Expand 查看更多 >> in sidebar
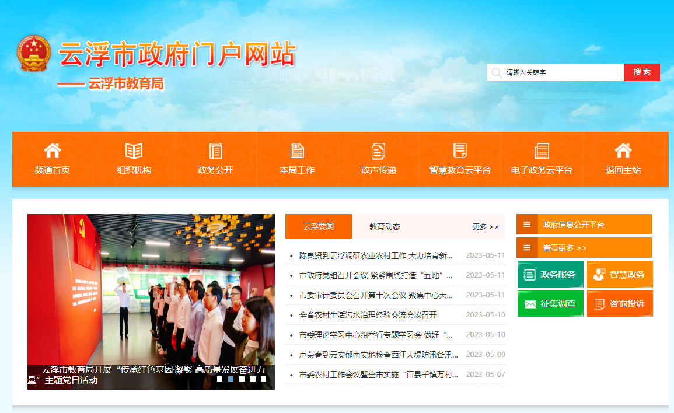This screenshot has height=413, width=674. 564,248
